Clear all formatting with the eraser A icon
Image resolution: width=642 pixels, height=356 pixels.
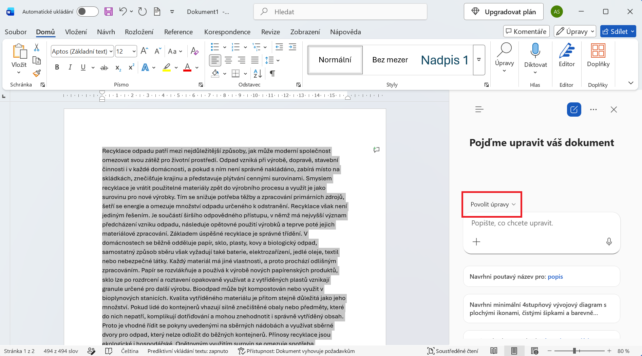194,51
